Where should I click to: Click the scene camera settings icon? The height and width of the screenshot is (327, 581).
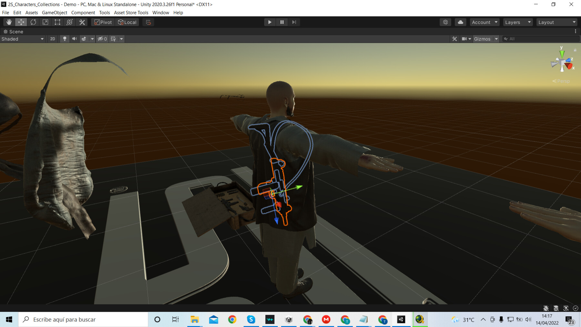(x=466, y=39)
